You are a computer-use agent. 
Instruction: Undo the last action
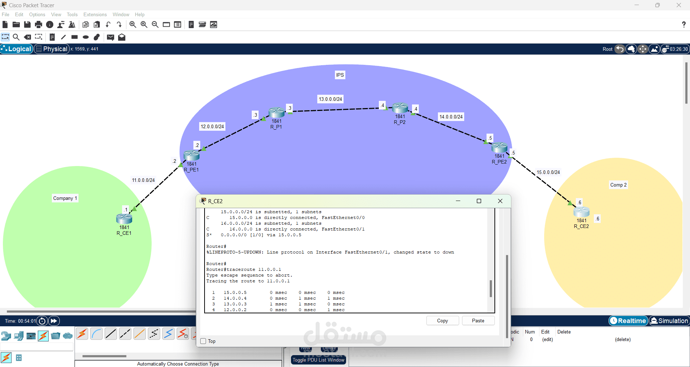coord(108,24)
